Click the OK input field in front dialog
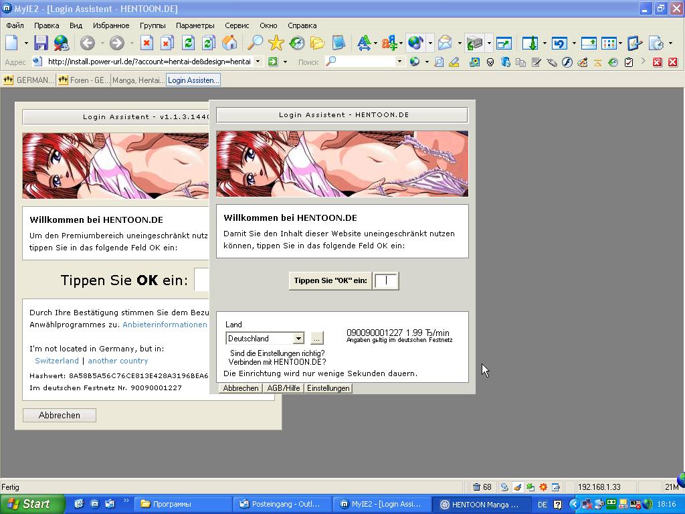The image size is (685, 514). pyautogui.click(x=387, y=280)
